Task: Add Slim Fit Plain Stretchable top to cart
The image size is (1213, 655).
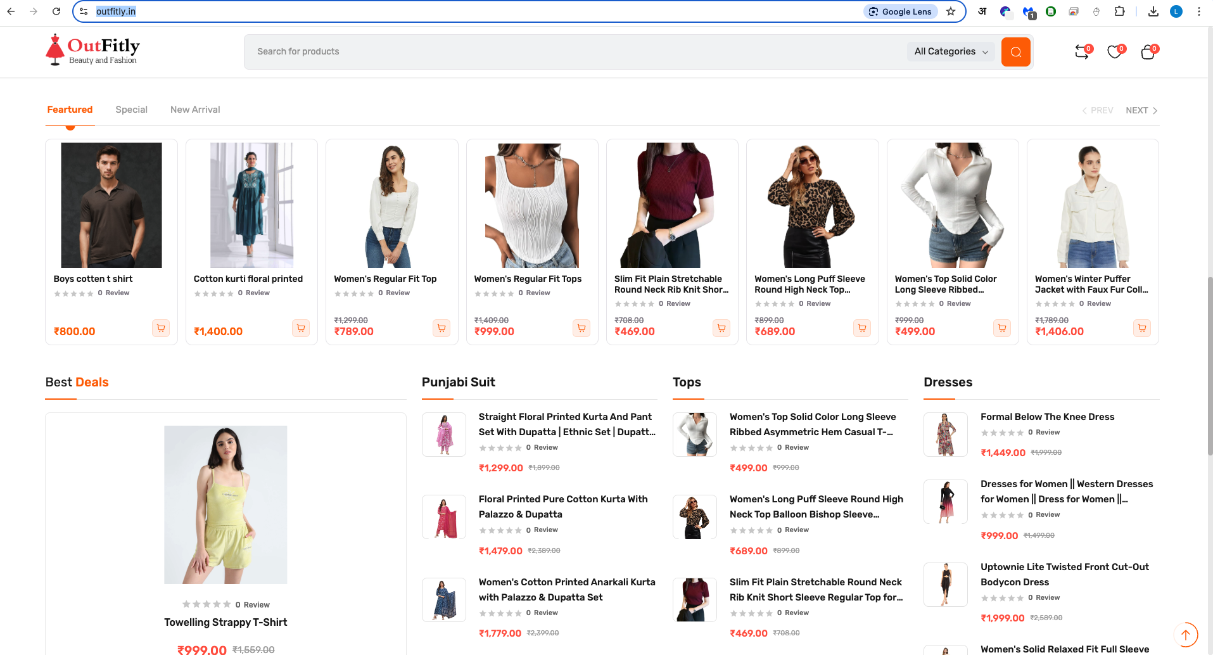Action: click(721, 328)
